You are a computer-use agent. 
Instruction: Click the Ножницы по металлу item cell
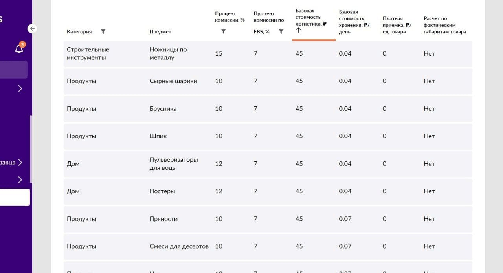[x=168, y=53]
